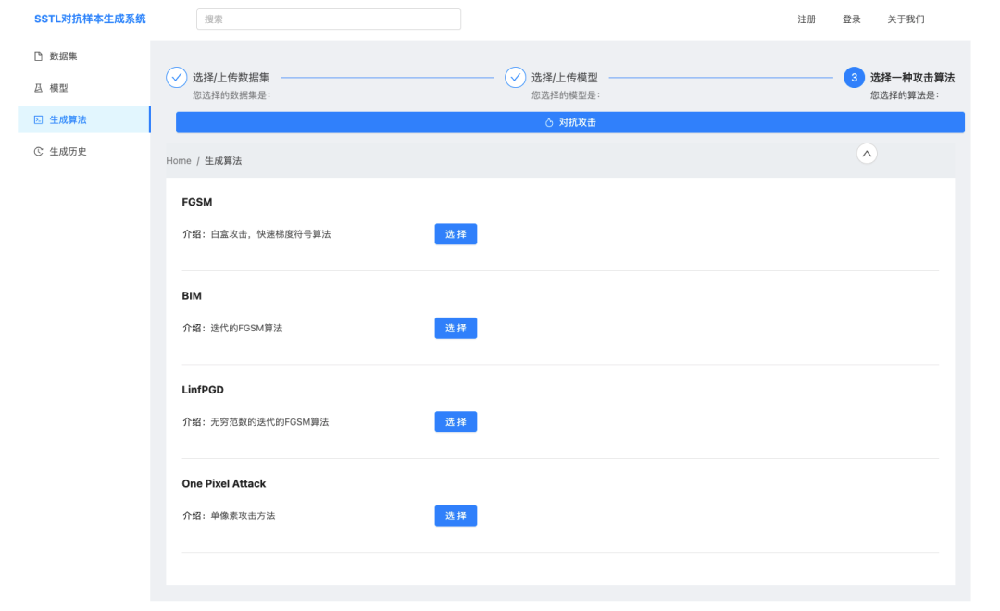1000x611 pixels.
Task: Choose LinfPGD with its 选择 button
Action: point(456,421)
